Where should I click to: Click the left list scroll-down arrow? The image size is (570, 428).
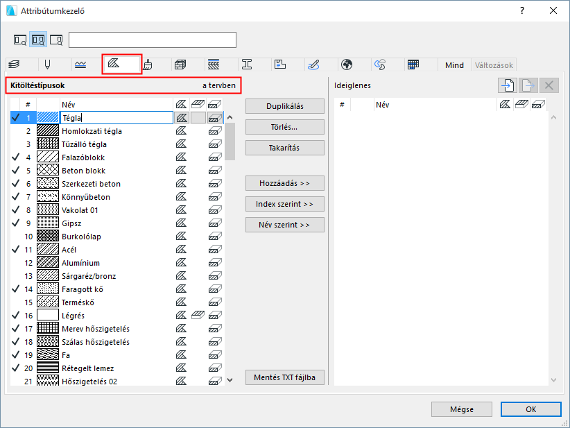[x=230, y=380]
